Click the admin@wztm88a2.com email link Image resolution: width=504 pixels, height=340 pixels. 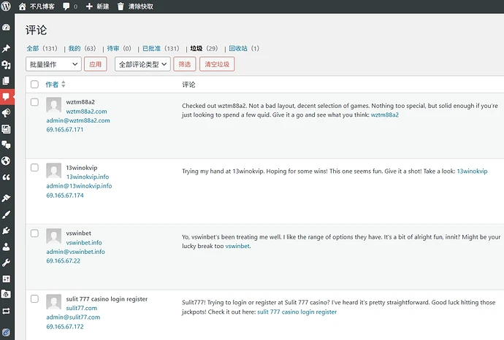pyautogui.click(x=78, y=120)
